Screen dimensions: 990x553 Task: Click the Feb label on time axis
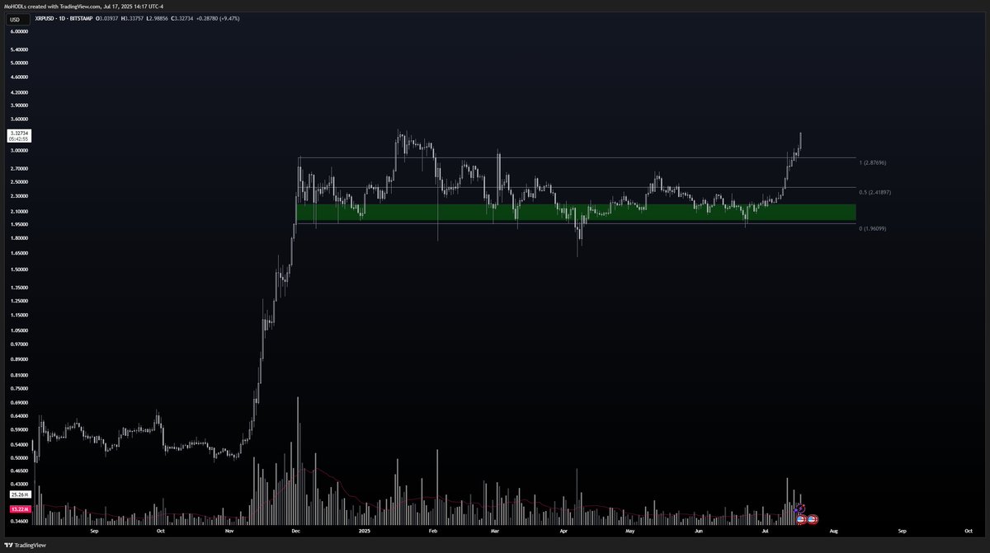(x=432, y=532)
